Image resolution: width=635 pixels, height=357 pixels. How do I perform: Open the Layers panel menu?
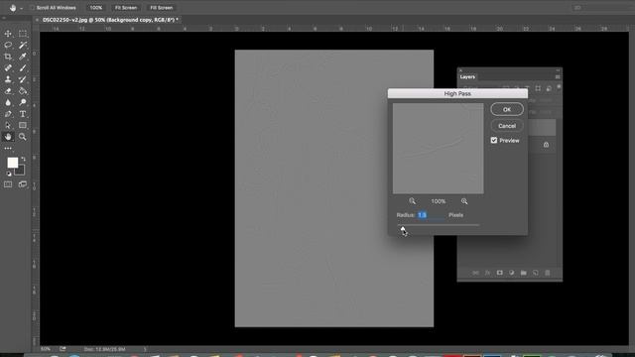(x=558, y=77)
